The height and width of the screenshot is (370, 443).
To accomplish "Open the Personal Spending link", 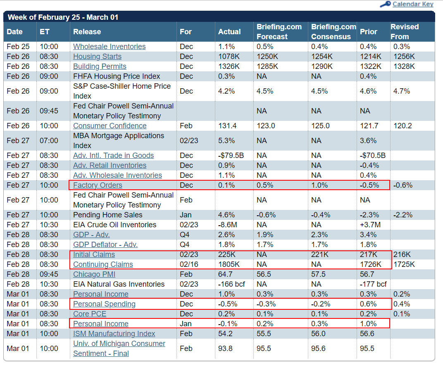I will click(x=104, y=304).
